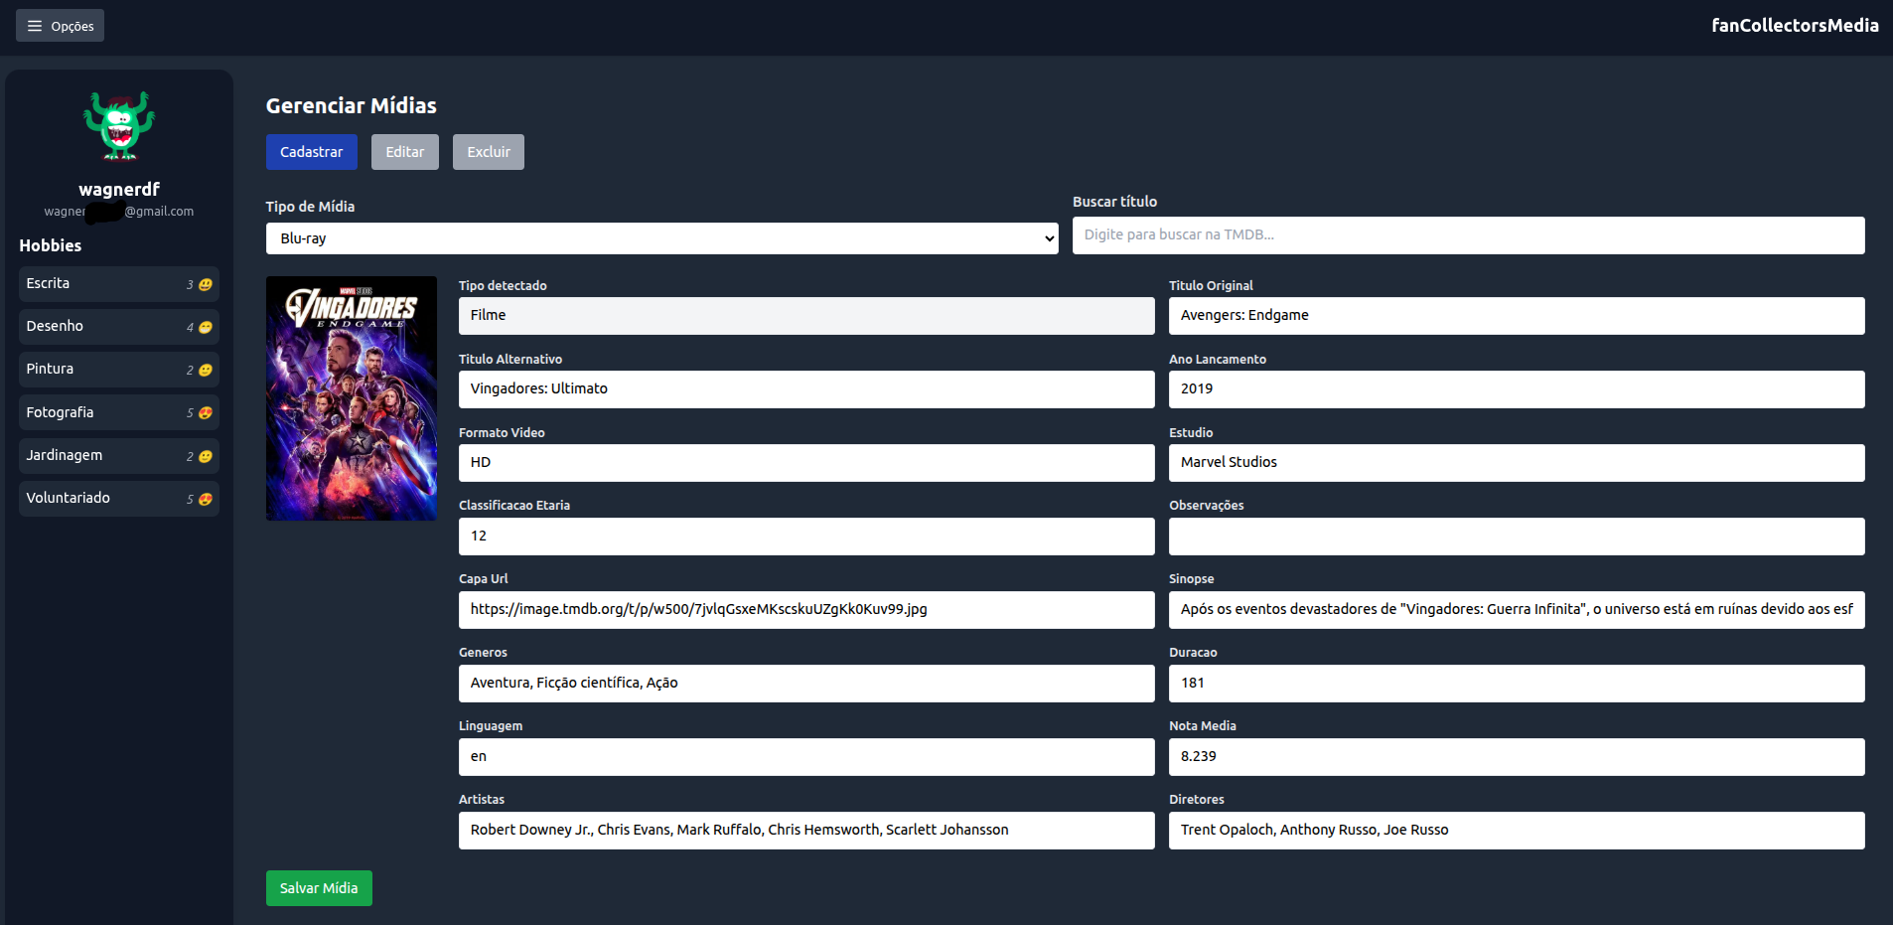This screenshot has height=925, width=1893.
Task: Click the Tipo detectado field showing Filme
Action: [x=806, y=316]
